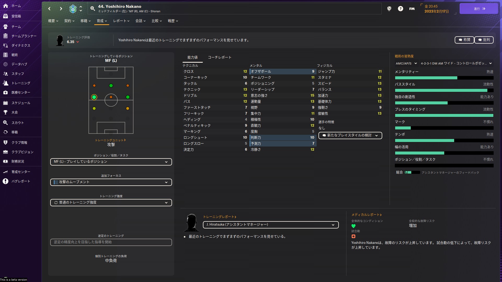502x282 pixels.
Task: Open 受信箱 inbox in the sidebar
Action: (16, 16)
